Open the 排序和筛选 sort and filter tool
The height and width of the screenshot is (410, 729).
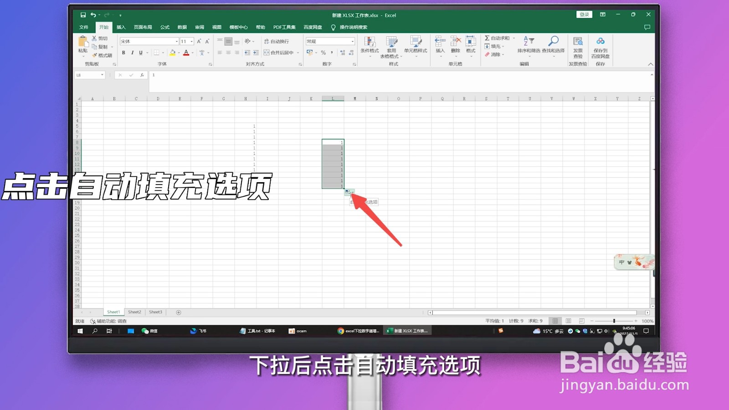(x=529, y=46)
